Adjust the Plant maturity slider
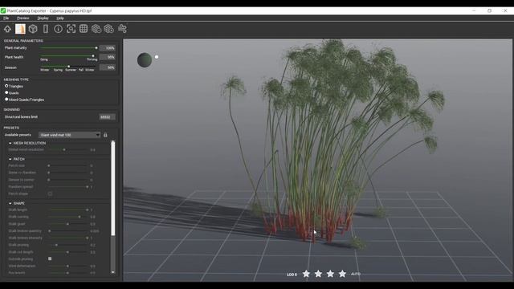 [68, 48]
